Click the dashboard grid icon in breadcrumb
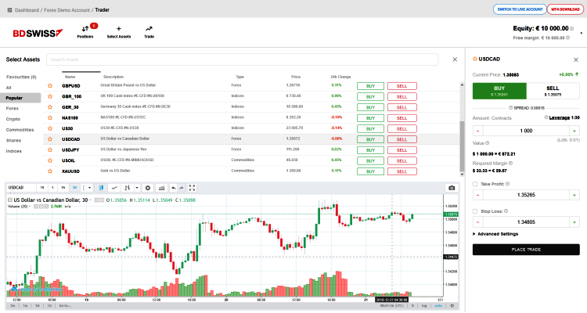The width and height of the screenshot is (587, 313). click(9, 10)
